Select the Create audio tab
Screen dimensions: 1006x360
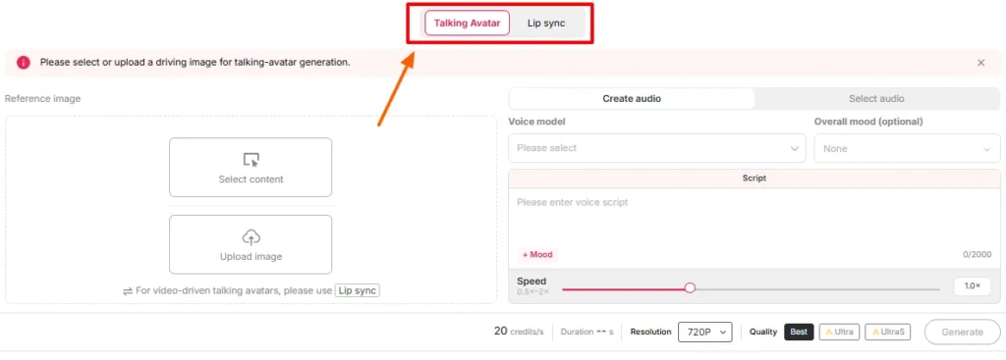pyautogui.click(x=632, y=99)
